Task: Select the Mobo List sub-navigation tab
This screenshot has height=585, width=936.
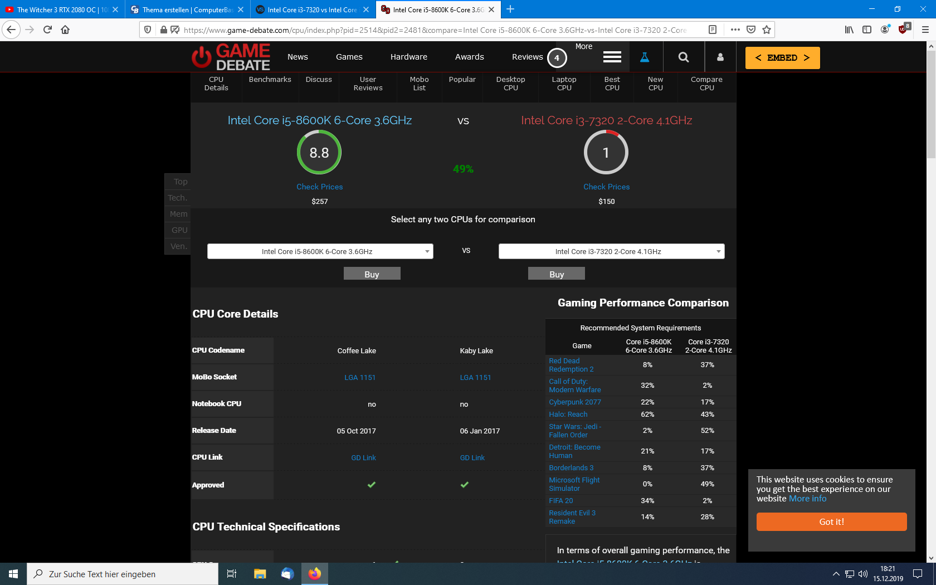Action: click(x=419, y=84)
